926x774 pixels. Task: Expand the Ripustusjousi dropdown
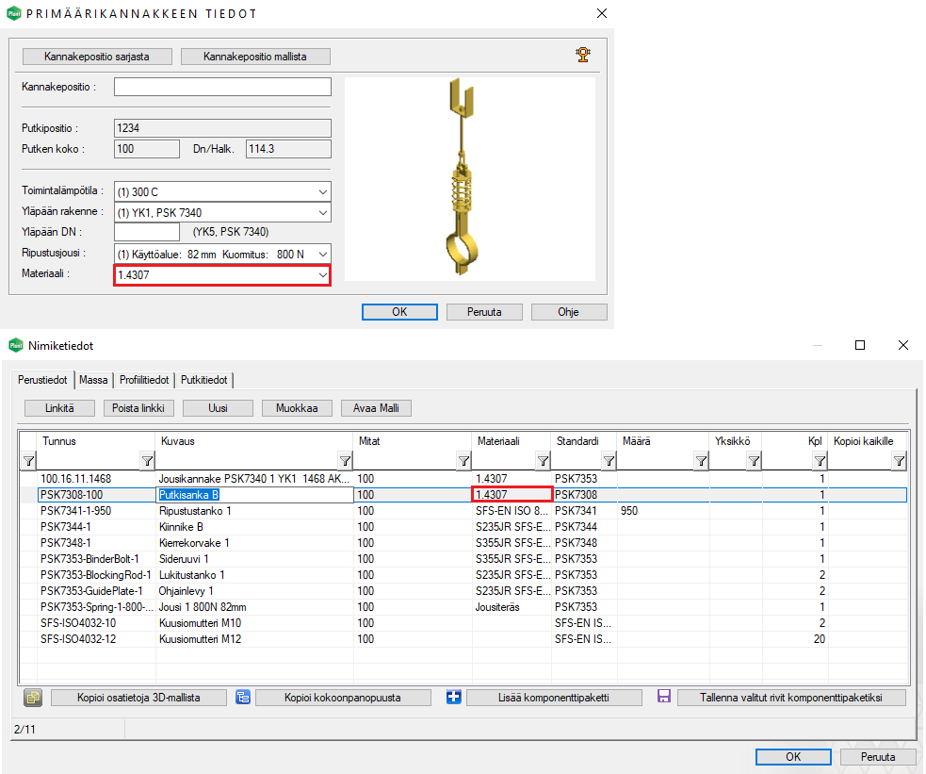point(323,254)
